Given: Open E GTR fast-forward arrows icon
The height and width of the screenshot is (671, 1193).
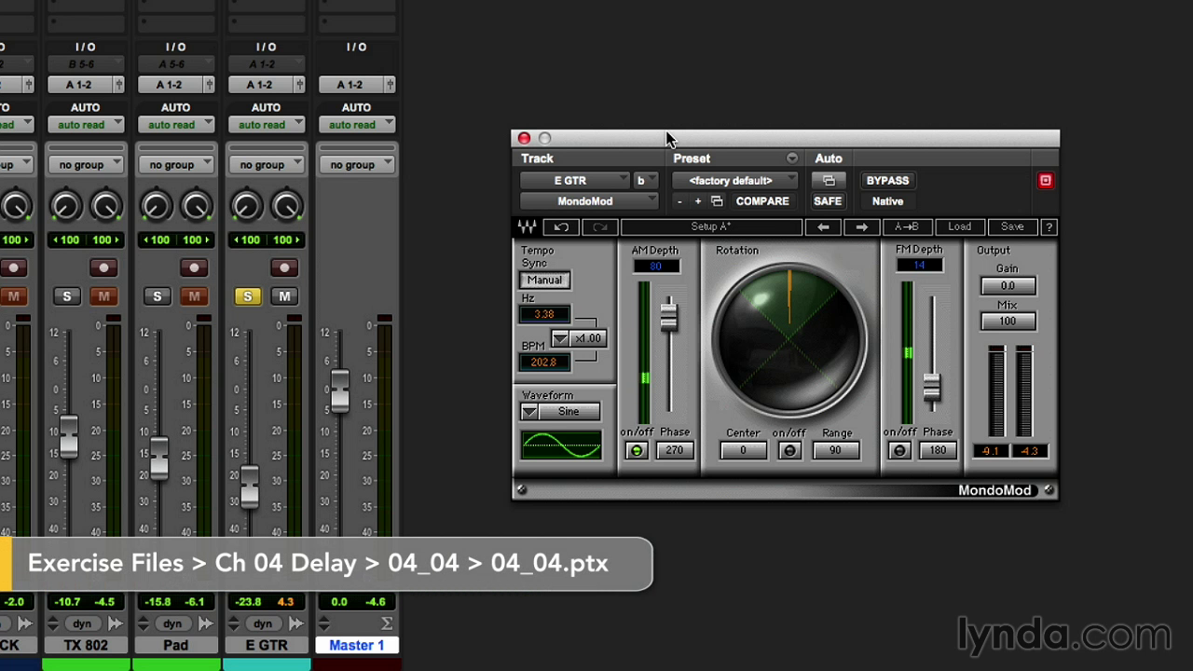Looking at the screenshot, I should pyautogui.click(x=295, y=623).
